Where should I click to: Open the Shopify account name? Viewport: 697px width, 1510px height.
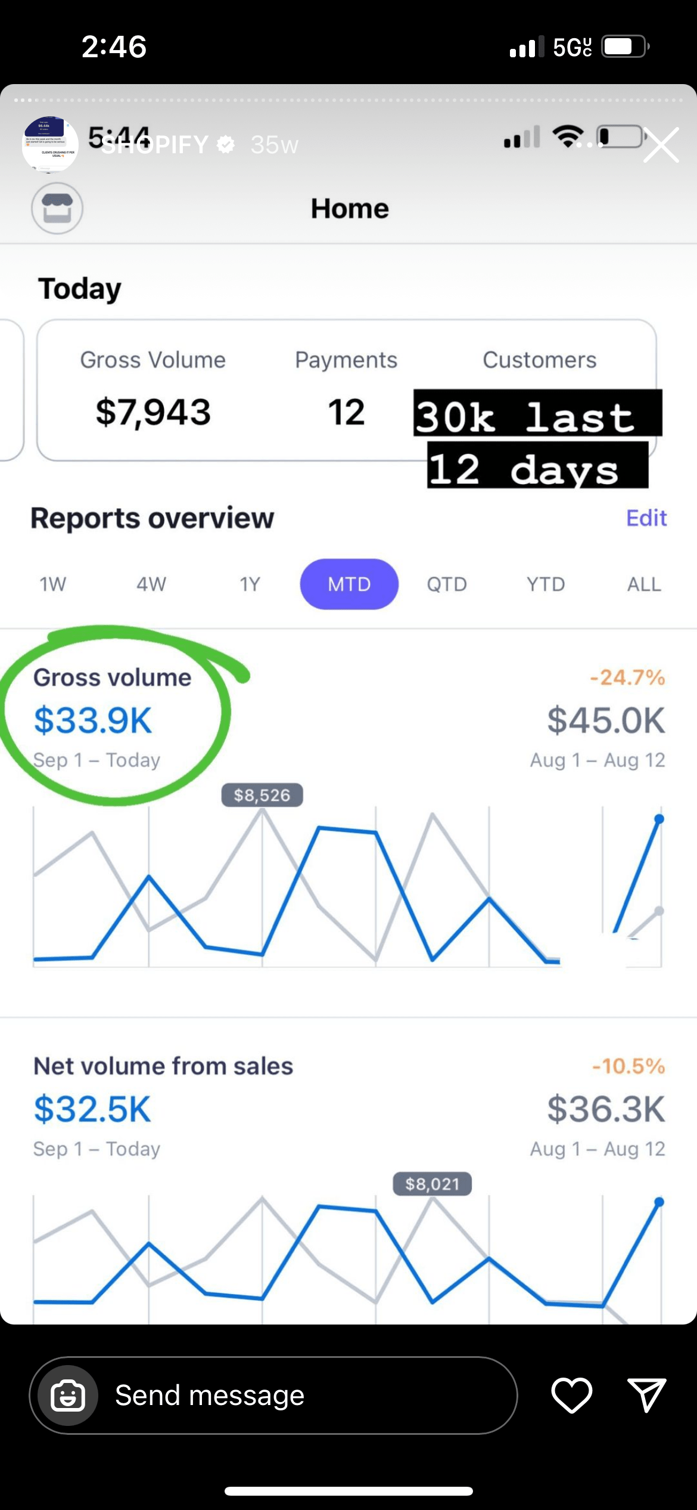pos(155,145)
